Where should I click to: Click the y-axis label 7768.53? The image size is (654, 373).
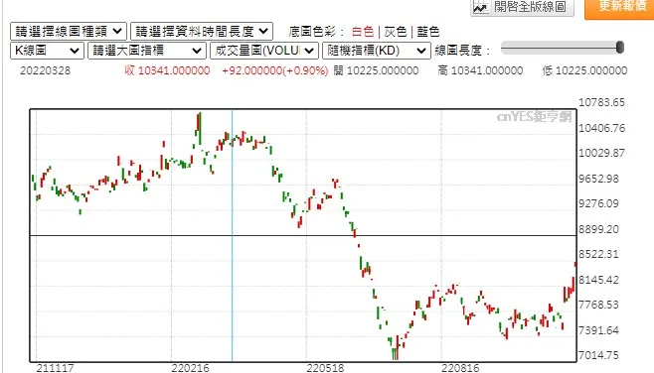599,305
